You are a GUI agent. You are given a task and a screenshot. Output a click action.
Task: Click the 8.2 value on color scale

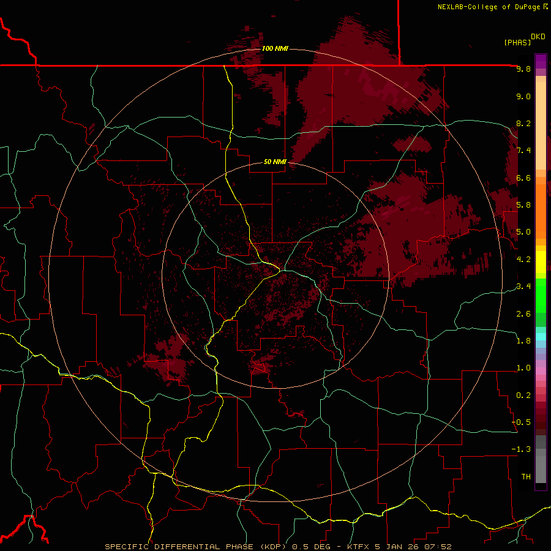(523, 123)
